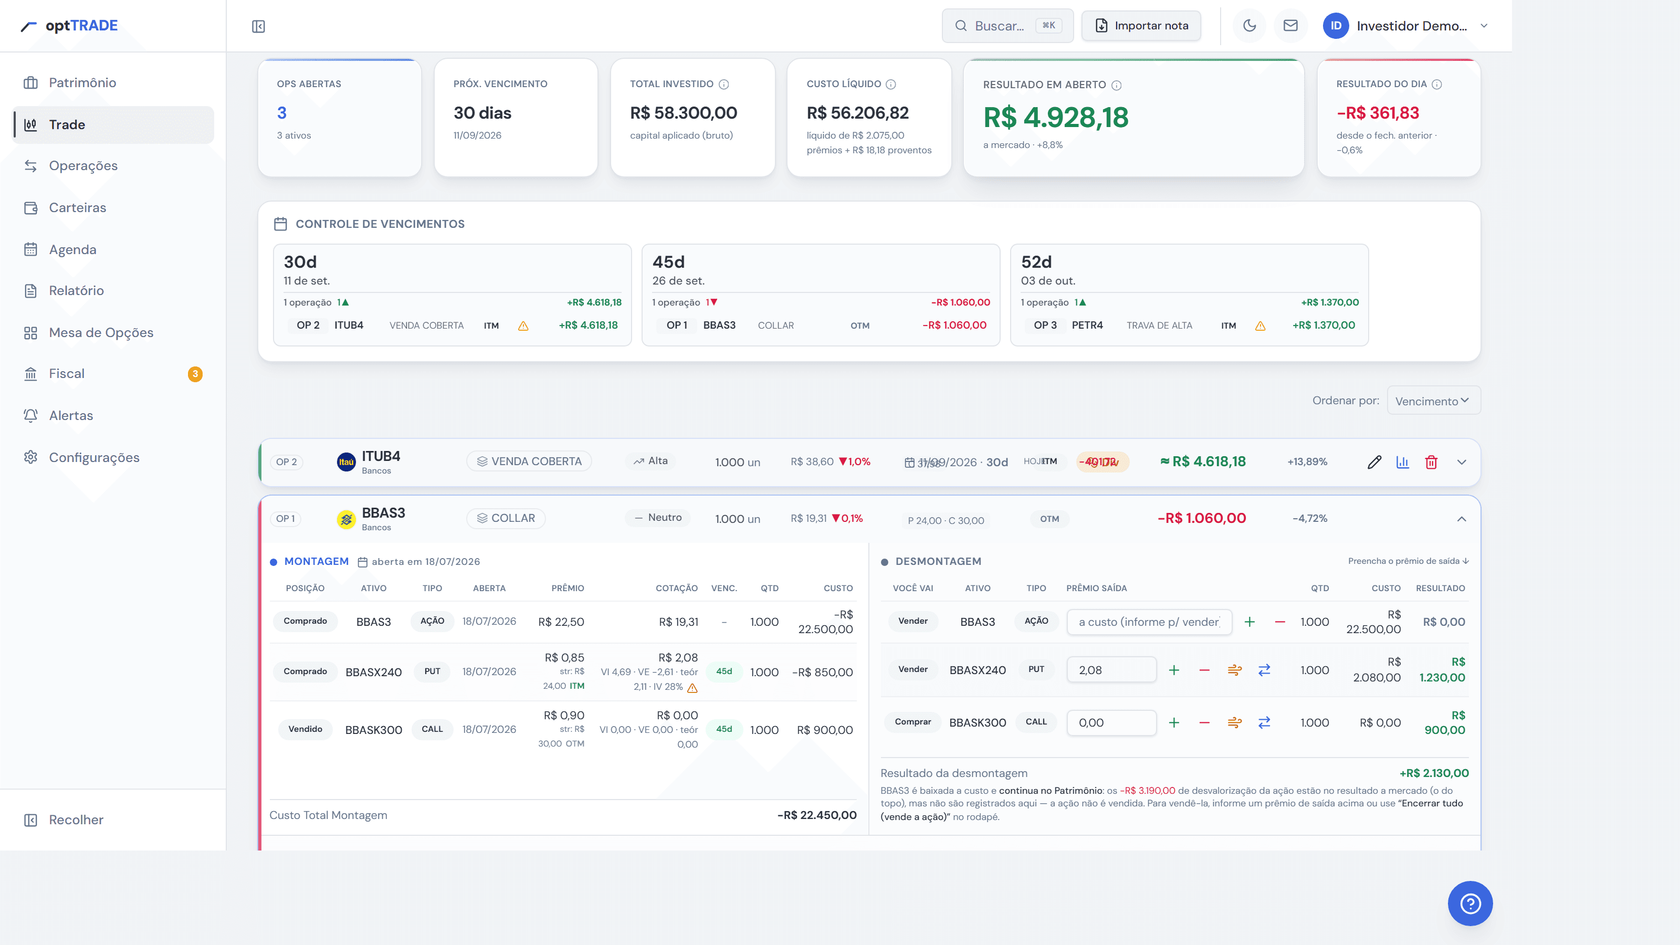Click BBASX240 exit premium field 2,08
Screen dimensions: 1680x945
(x=1111, y=670)
